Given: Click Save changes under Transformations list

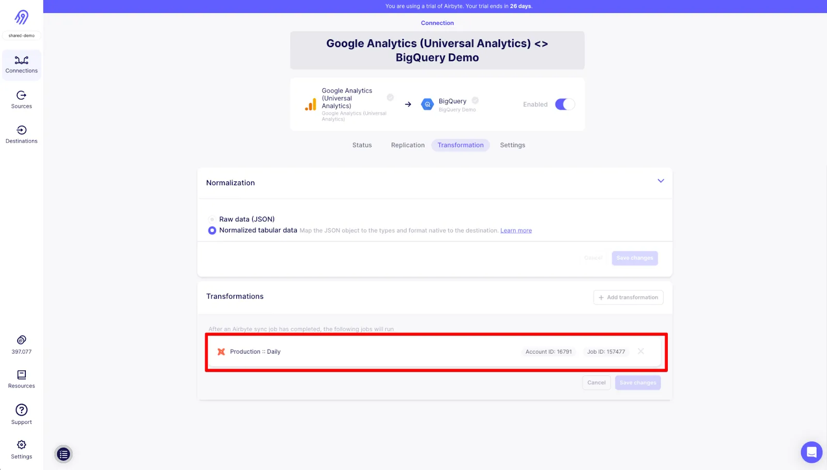Looking at the screenshot, I should tap(638, 383).
